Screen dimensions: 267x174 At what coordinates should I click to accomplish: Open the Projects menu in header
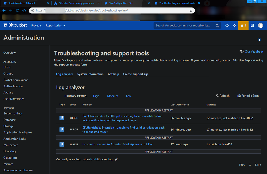click(x=36, y=26)
